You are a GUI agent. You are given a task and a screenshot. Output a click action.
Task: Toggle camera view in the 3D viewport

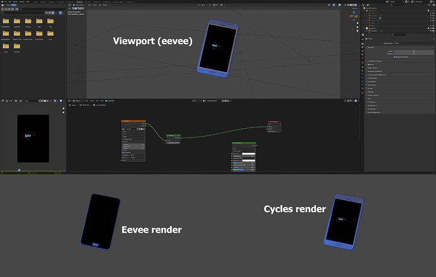358,30
